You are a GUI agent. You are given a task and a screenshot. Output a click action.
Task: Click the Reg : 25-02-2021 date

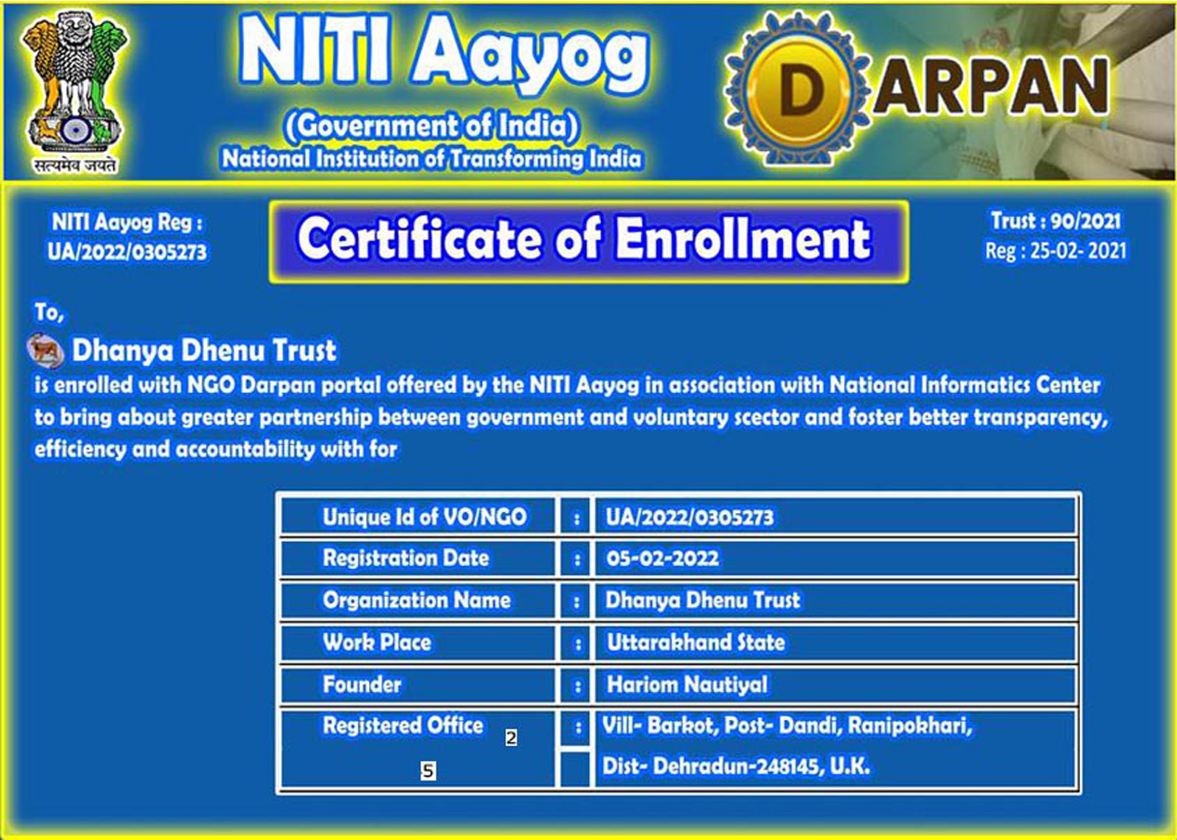(x=1055, y=251)
